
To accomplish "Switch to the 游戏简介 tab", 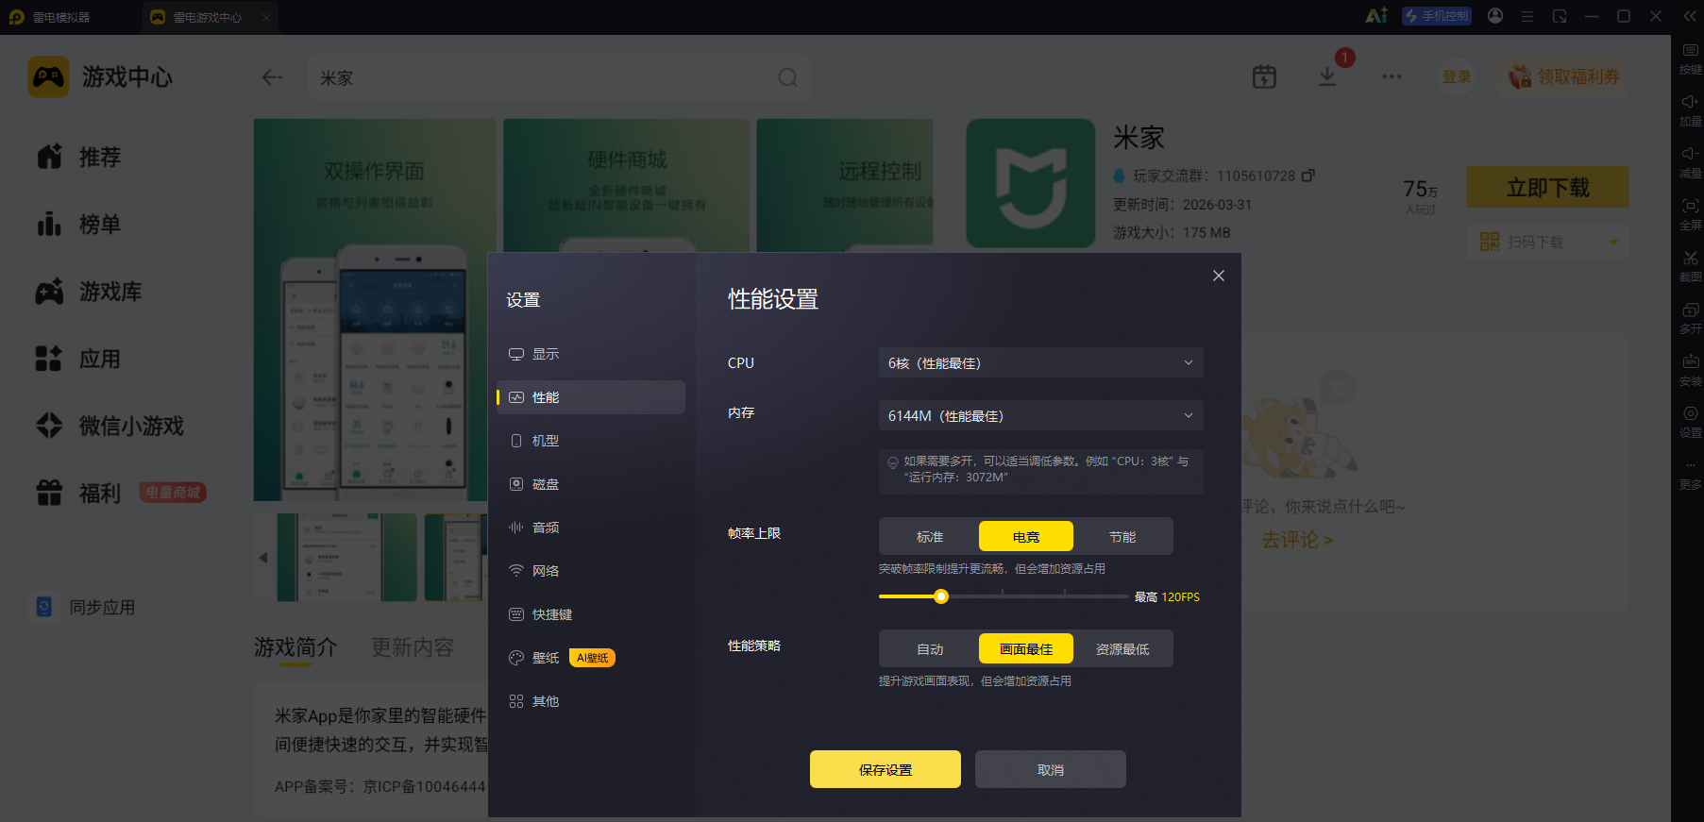I will coord(295,647).
